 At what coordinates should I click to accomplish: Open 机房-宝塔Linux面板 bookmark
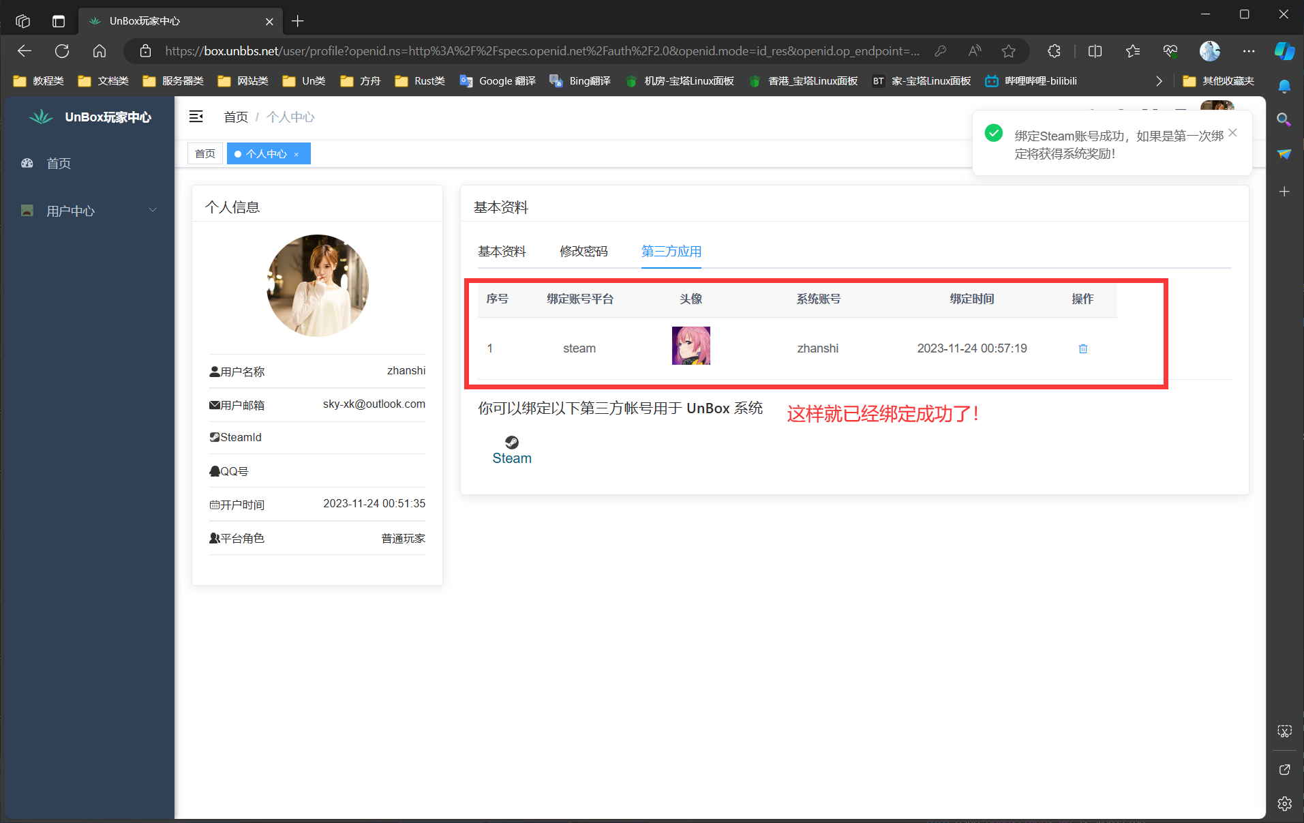(x=680, y=81)
